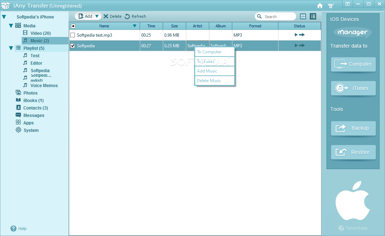This screenshot has width=385, height=236.
Task: Uncheck the Softpedia row checkbox
Action: pos(73,46)
